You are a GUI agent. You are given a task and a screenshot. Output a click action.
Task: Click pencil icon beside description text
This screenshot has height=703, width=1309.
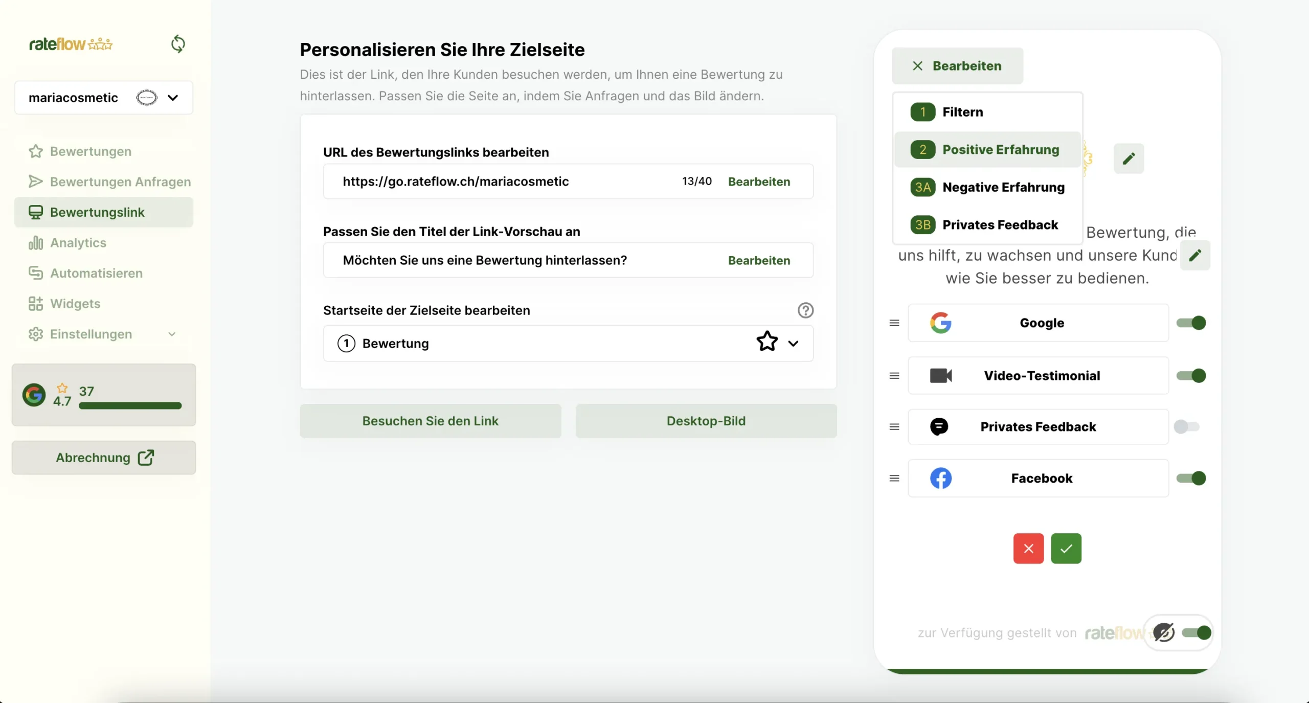click(x=1195, y=255)
